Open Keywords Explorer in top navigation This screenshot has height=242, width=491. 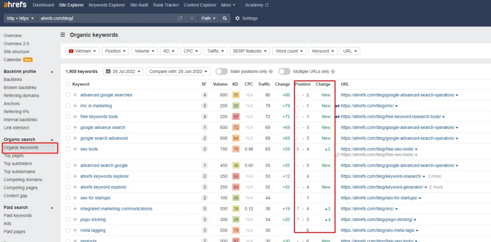107,5
